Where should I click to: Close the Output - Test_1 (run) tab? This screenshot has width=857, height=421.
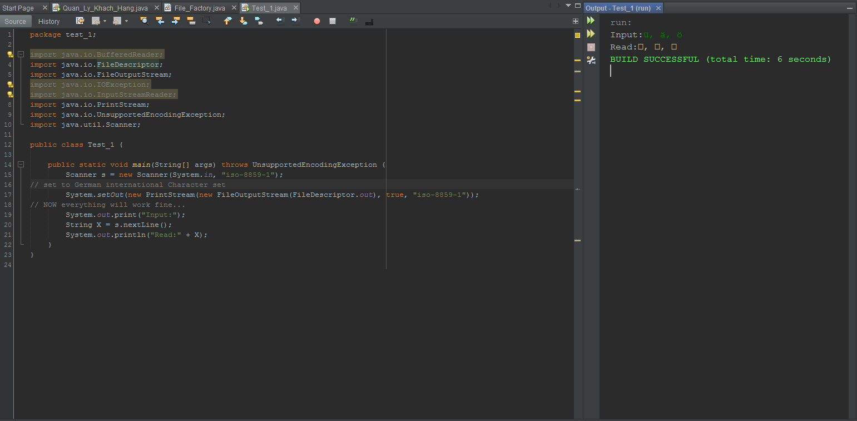click(658, 8)
